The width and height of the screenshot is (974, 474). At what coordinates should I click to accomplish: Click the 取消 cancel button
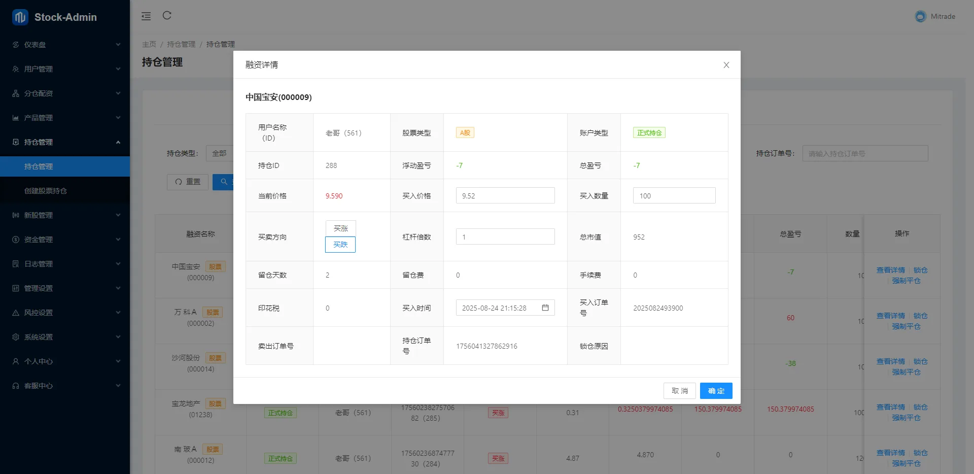tap(679, 391)
